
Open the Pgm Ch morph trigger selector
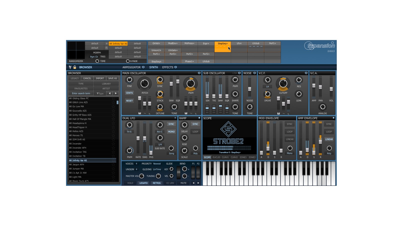pyautogui.click(x=94, y=57)
